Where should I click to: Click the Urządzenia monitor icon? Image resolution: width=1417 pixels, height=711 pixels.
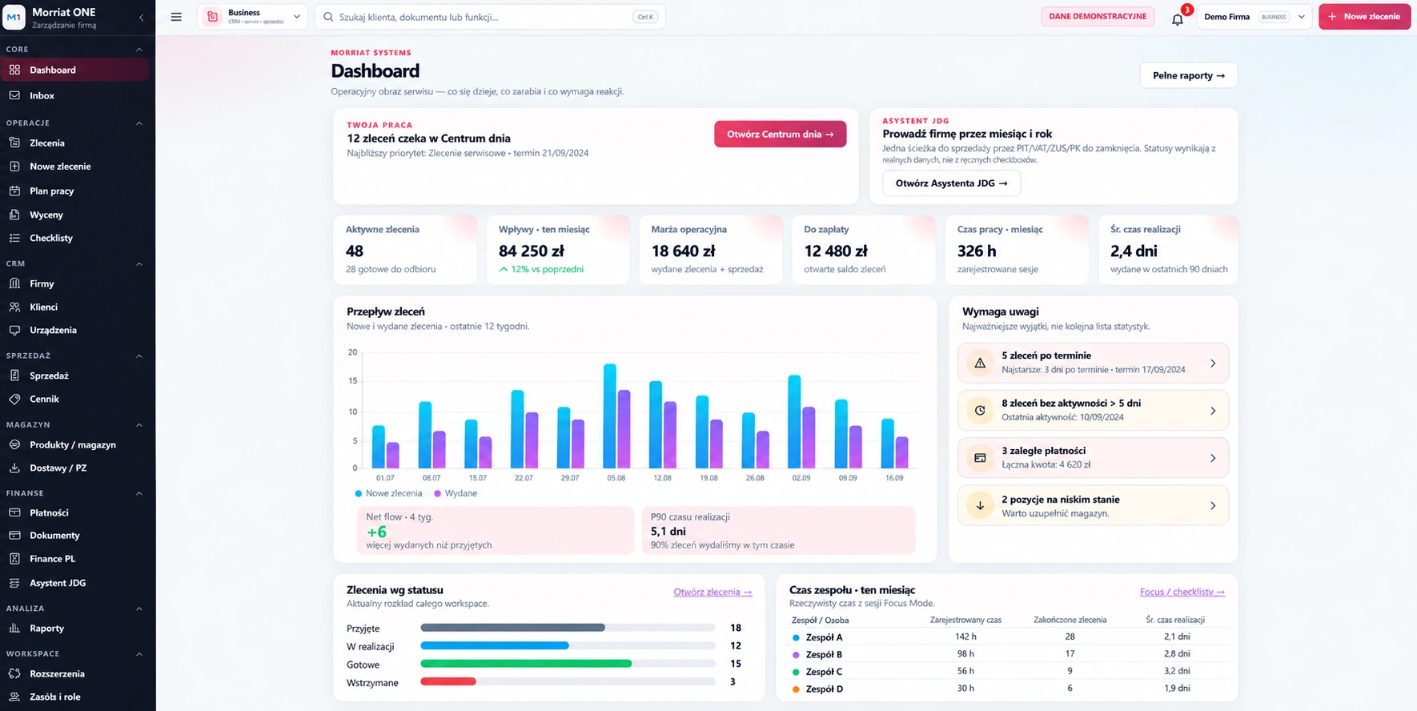(x=14, y=330)
